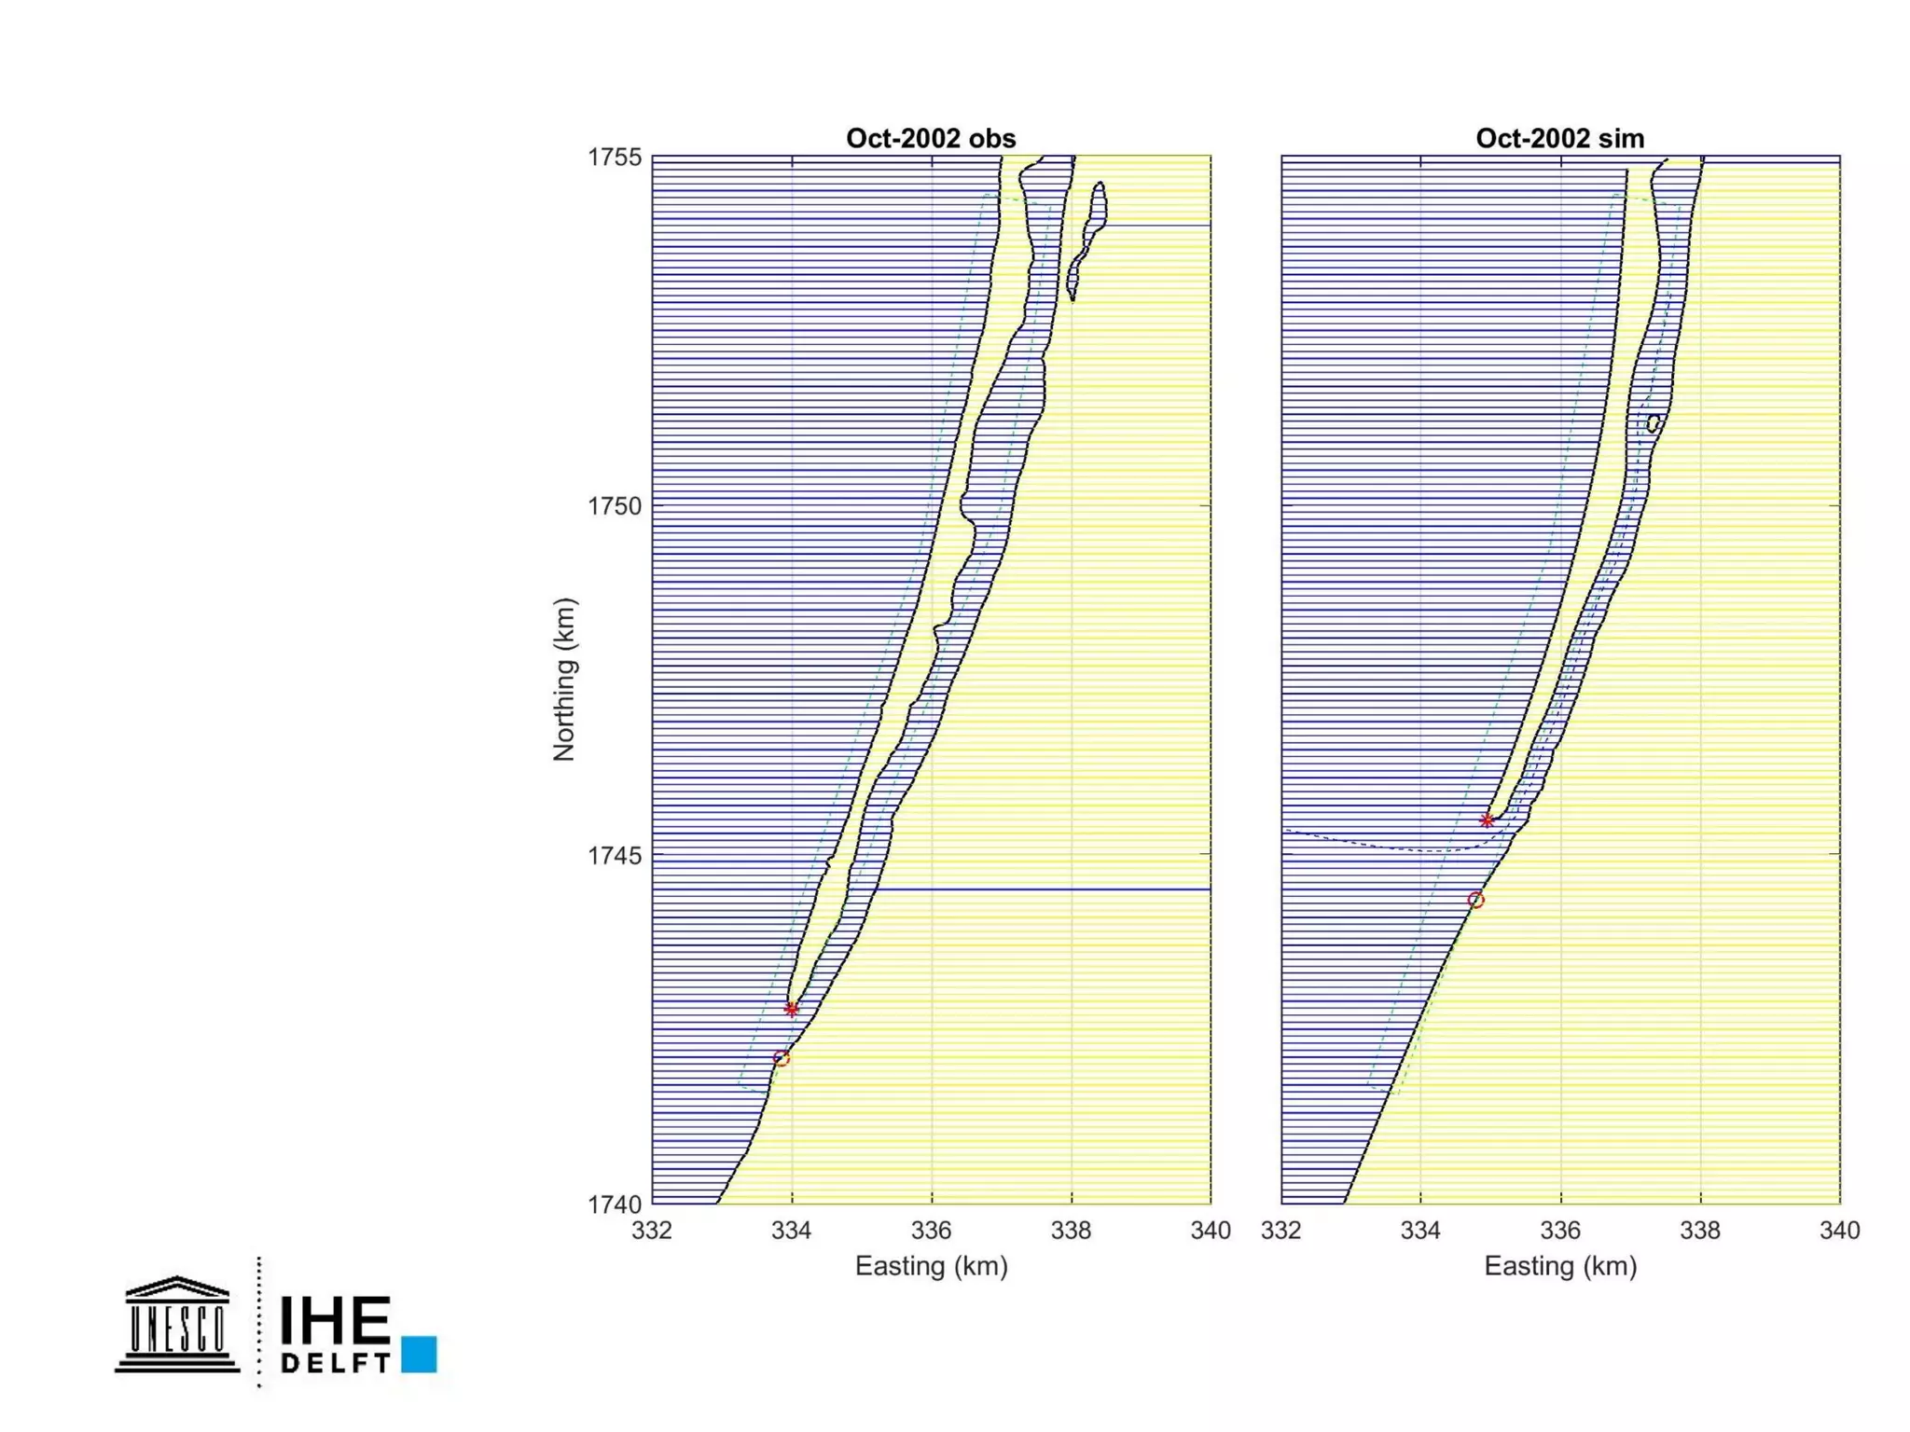The height and width of the screenshot is (1432, 1910).
Task: Click the 'Oct-2002 obs' plot title
Action: coord(930,139)
